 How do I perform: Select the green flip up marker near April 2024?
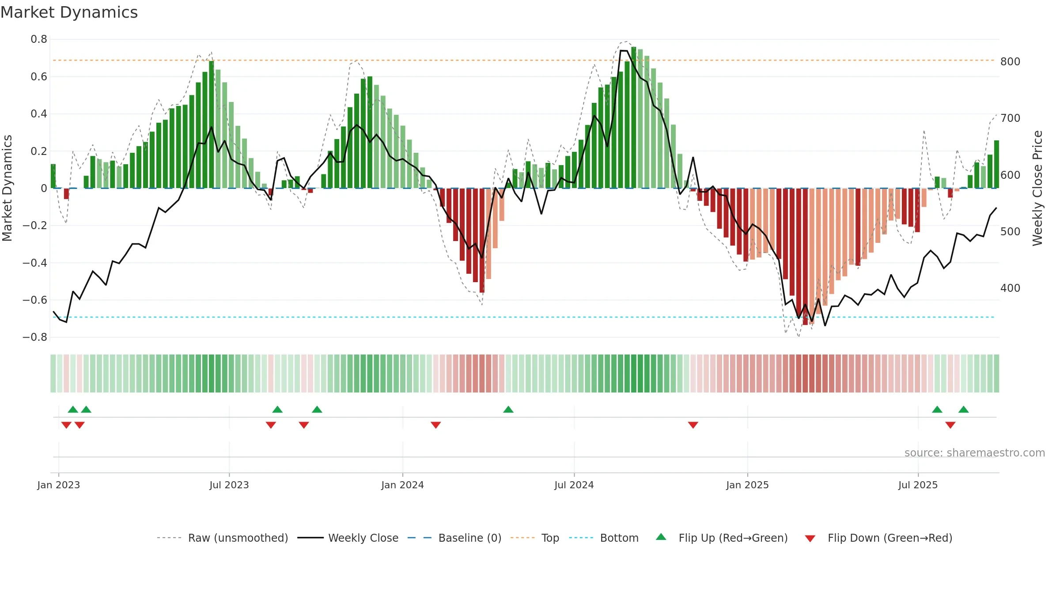pyautogui.click(x=508, y=409)
